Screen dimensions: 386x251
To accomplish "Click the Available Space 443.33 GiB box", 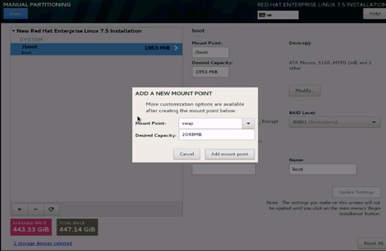I will pos(31,227).
